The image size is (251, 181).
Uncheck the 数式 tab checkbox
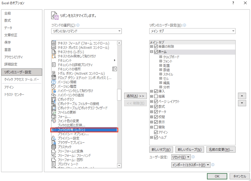coord(156,107)
